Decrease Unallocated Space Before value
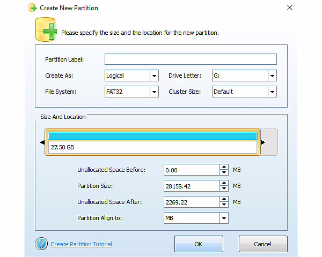322x257 pixels. tap(224, 172)
